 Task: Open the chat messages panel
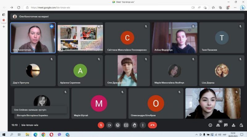(226, 125)
